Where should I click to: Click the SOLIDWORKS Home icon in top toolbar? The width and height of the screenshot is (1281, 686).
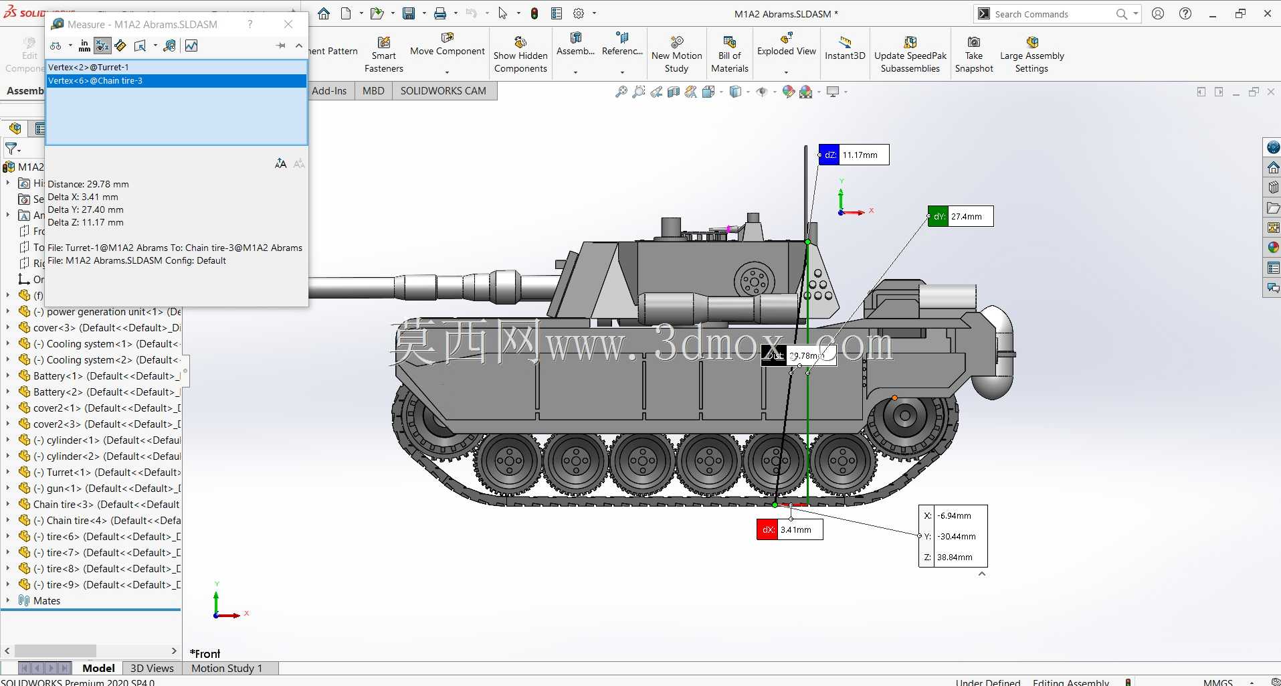coord(324,13)
